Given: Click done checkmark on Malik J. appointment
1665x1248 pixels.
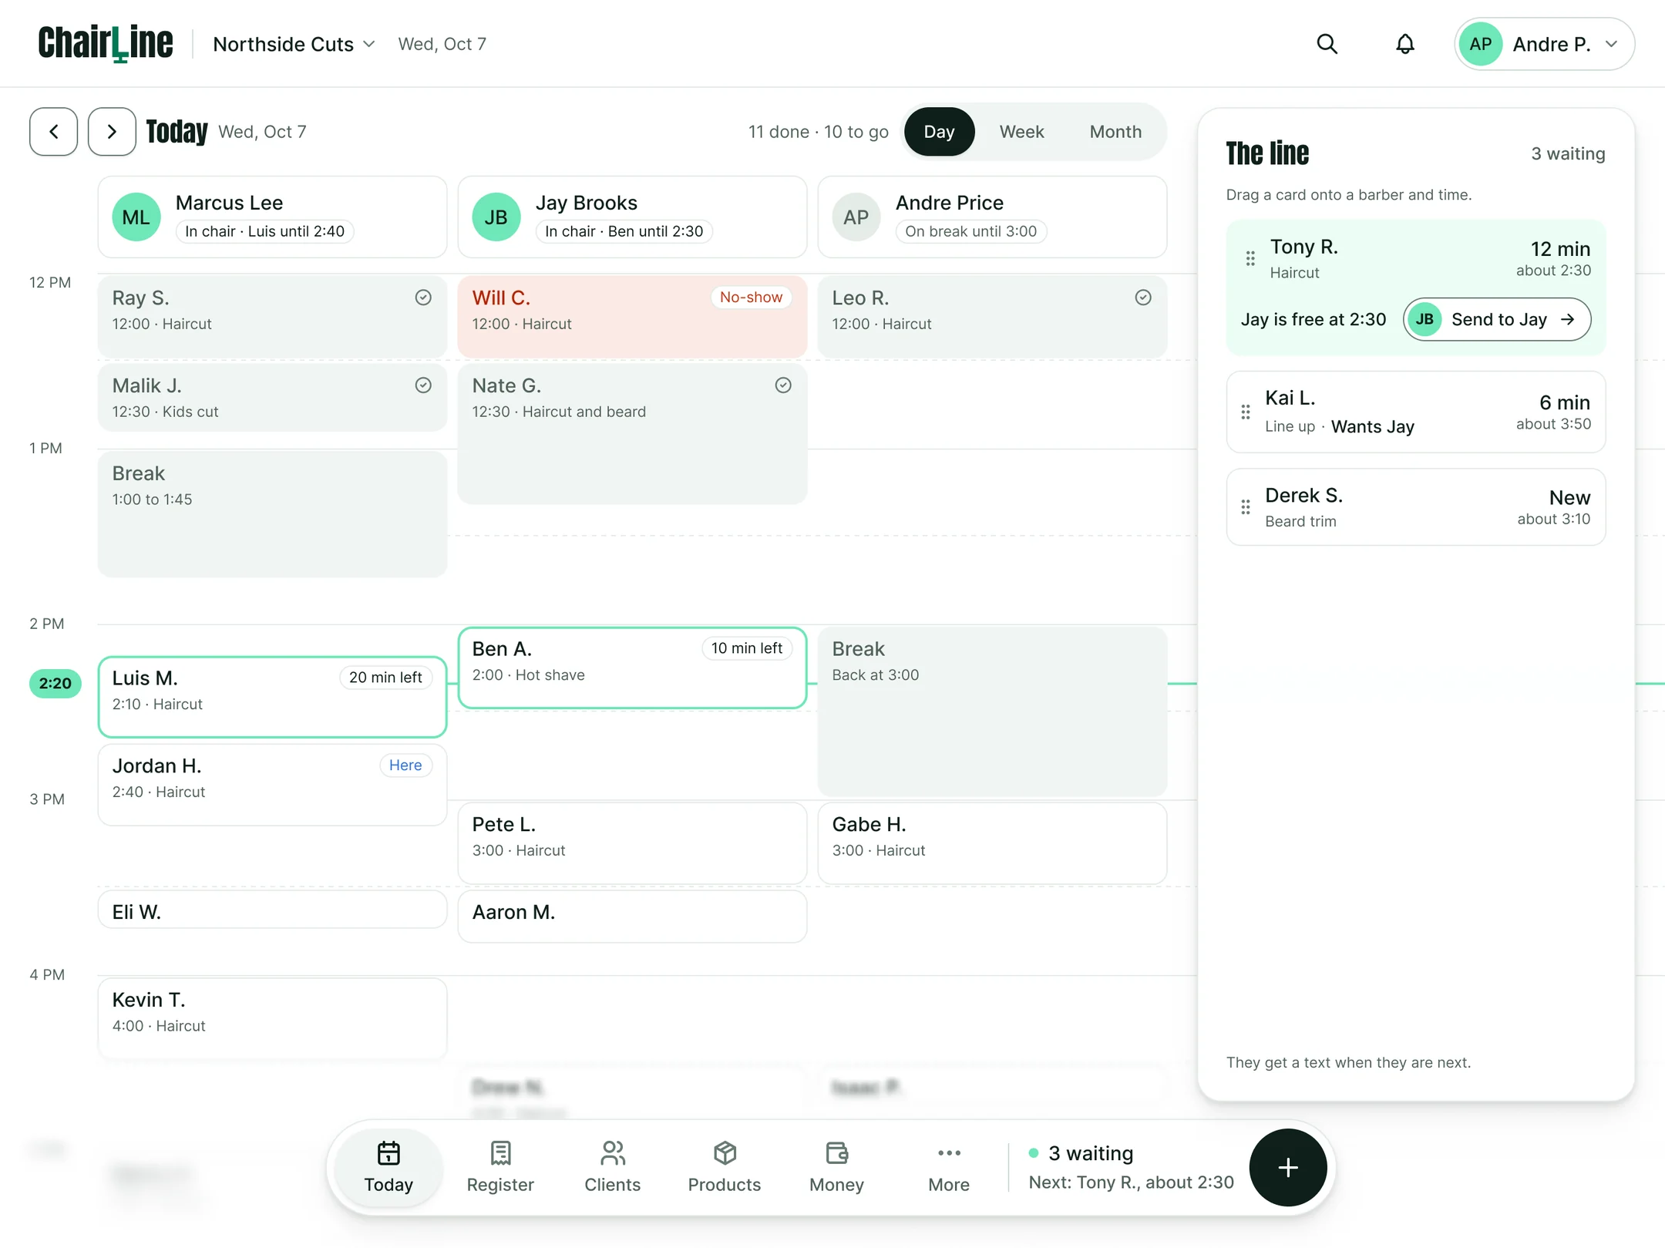Looking at the screenshot, I should click(x=423, y=385).
